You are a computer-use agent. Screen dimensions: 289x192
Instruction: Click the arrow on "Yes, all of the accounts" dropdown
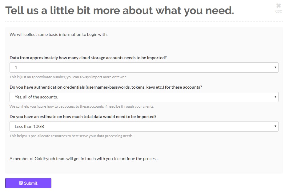pyautogui.click(x=275, y=97)
